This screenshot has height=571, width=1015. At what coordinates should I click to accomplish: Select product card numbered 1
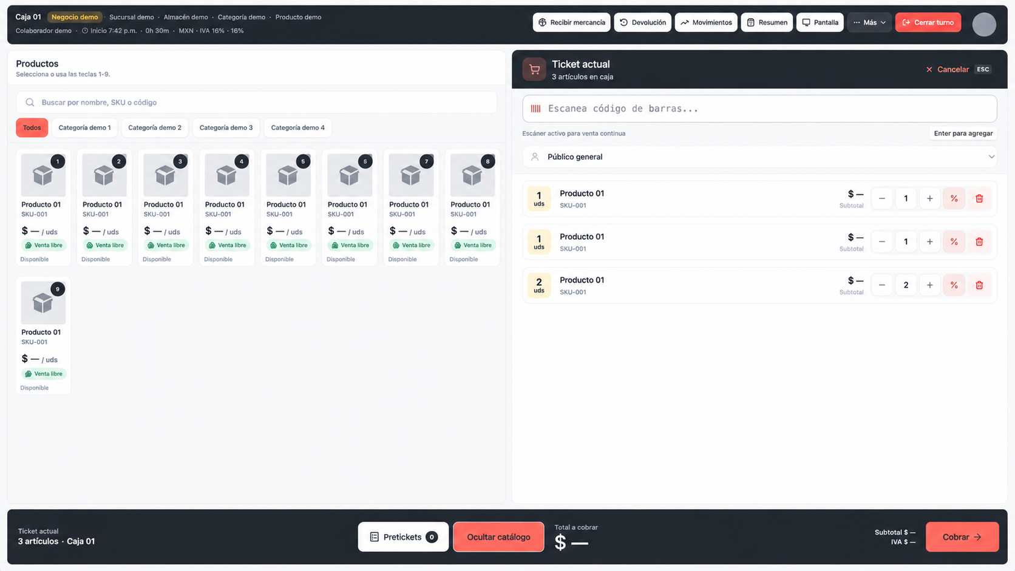43,208
